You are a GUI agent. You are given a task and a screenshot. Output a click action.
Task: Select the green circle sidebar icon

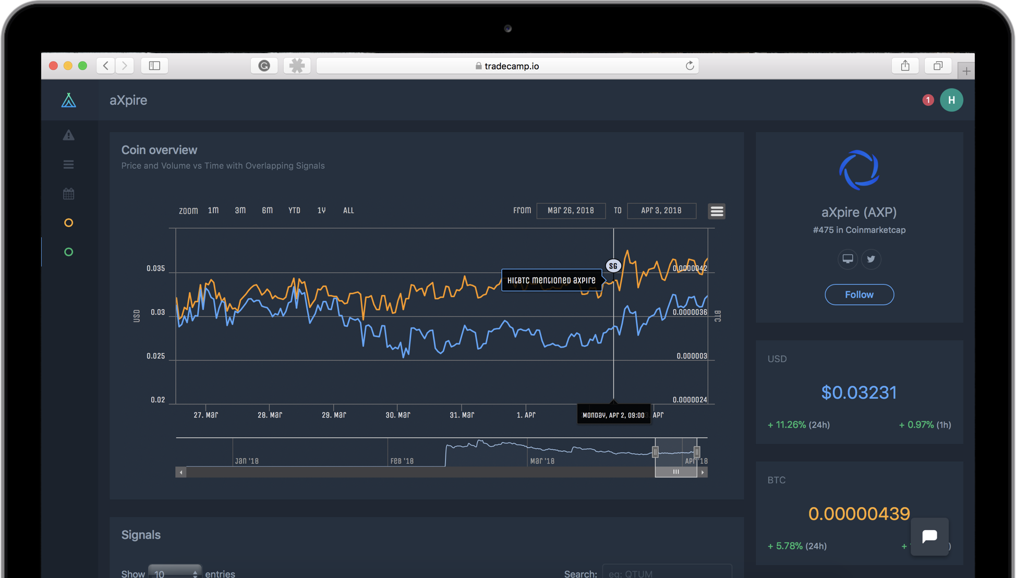(x=68, y=252)
